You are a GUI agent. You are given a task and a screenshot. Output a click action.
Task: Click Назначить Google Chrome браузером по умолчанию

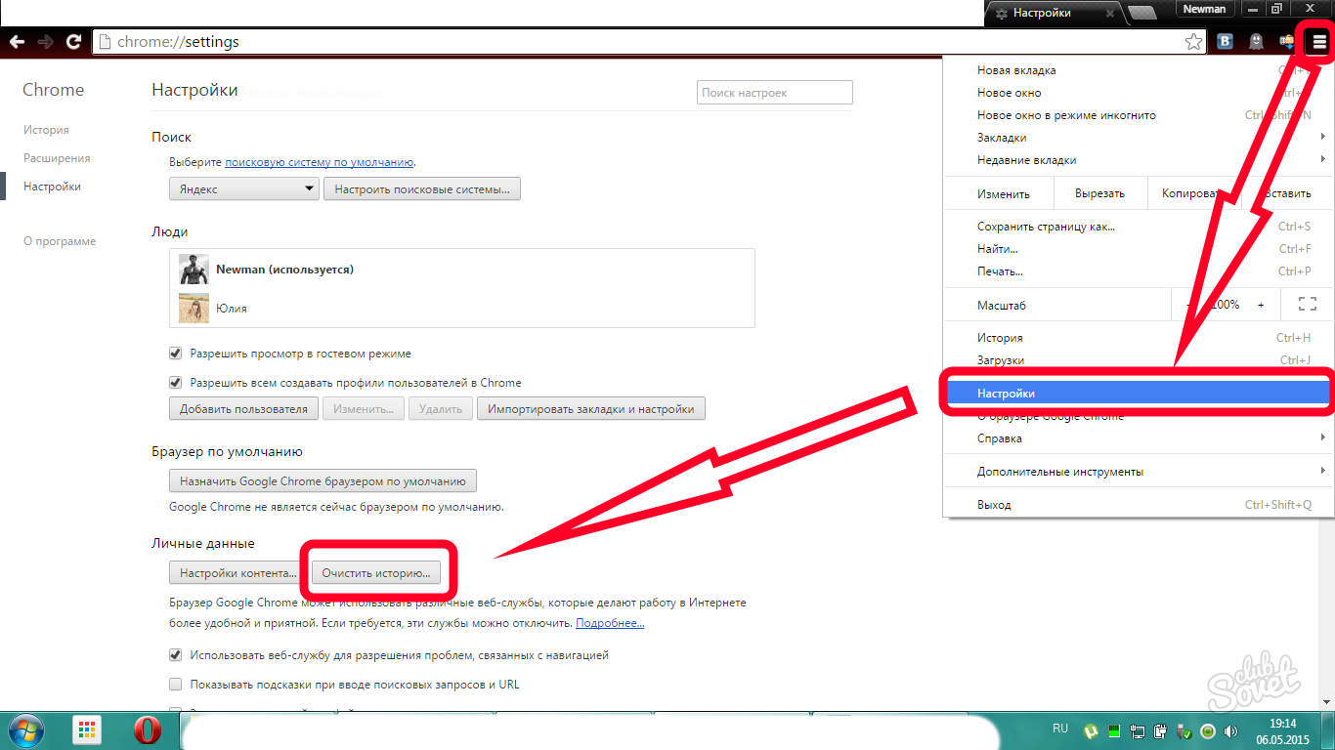click(x=323, y=480)
